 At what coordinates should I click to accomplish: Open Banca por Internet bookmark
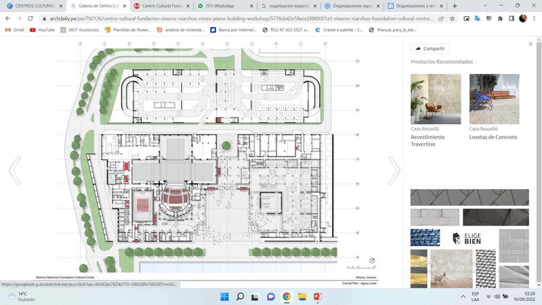click(x=233, y=30)
